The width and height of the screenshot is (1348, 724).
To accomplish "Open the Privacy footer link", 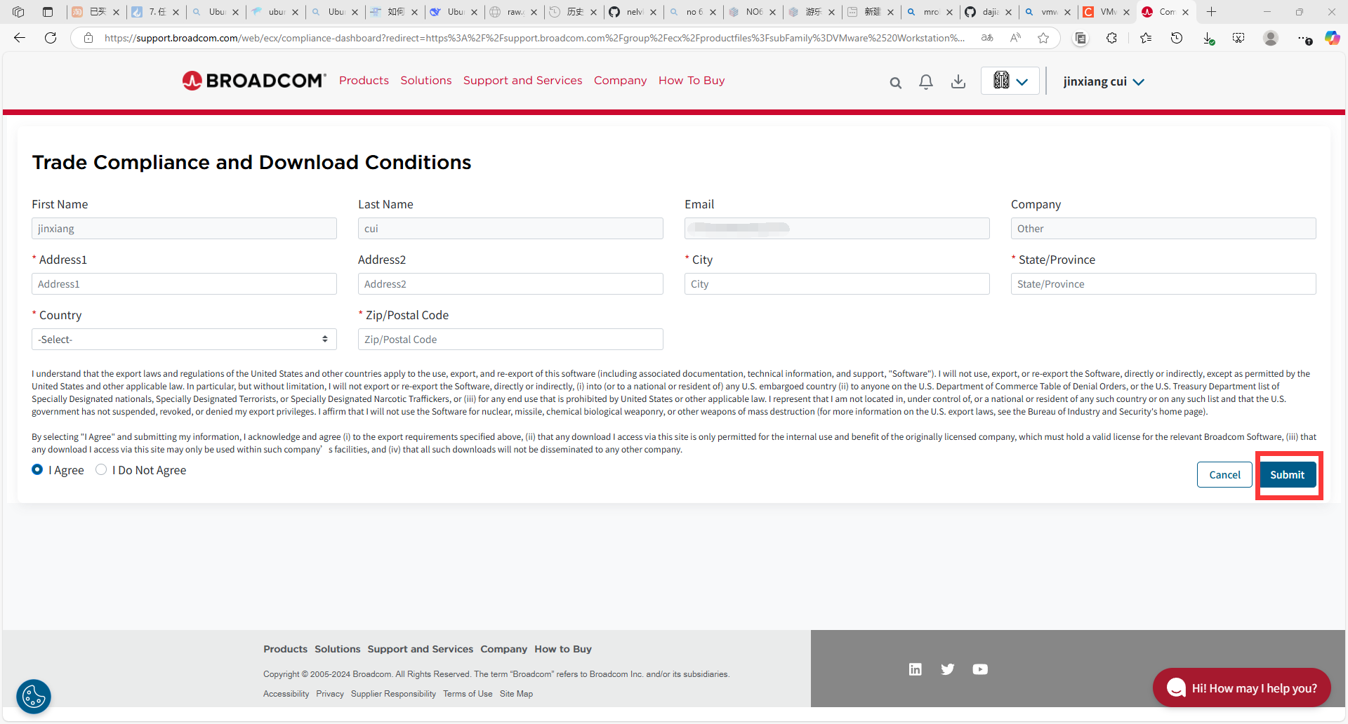I will [329, 694].
